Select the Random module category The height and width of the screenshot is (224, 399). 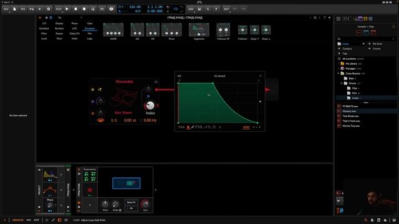click(x=59, y=29)
